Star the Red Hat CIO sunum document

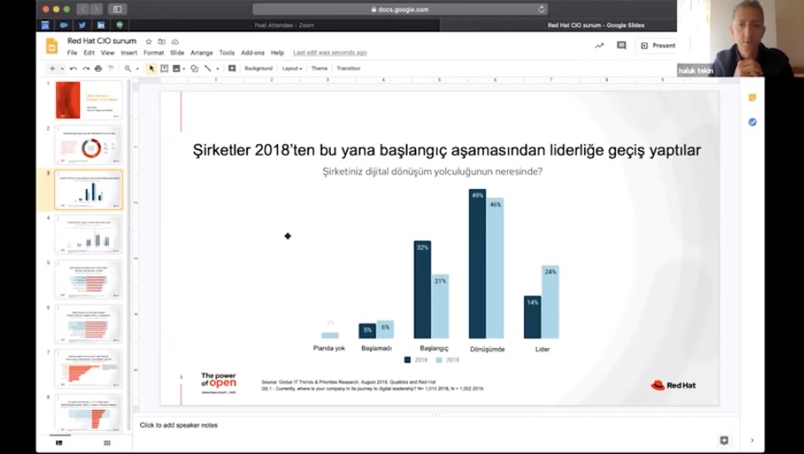(x=148, y=42)
